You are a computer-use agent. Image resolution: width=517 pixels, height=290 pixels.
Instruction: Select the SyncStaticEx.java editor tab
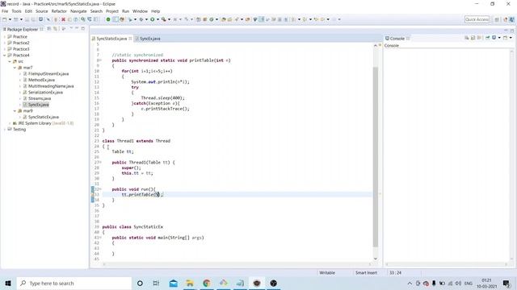pos(111,39)
